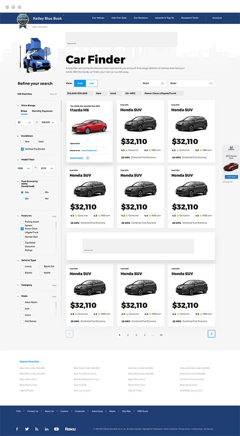This screenshot has height=436, width=240.
Task: Open the 2008 model year dropdown
Action: [24, 168]
